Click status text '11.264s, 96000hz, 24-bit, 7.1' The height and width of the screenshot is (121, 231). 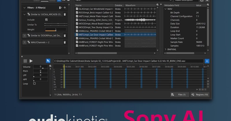[x=68, y=95]
